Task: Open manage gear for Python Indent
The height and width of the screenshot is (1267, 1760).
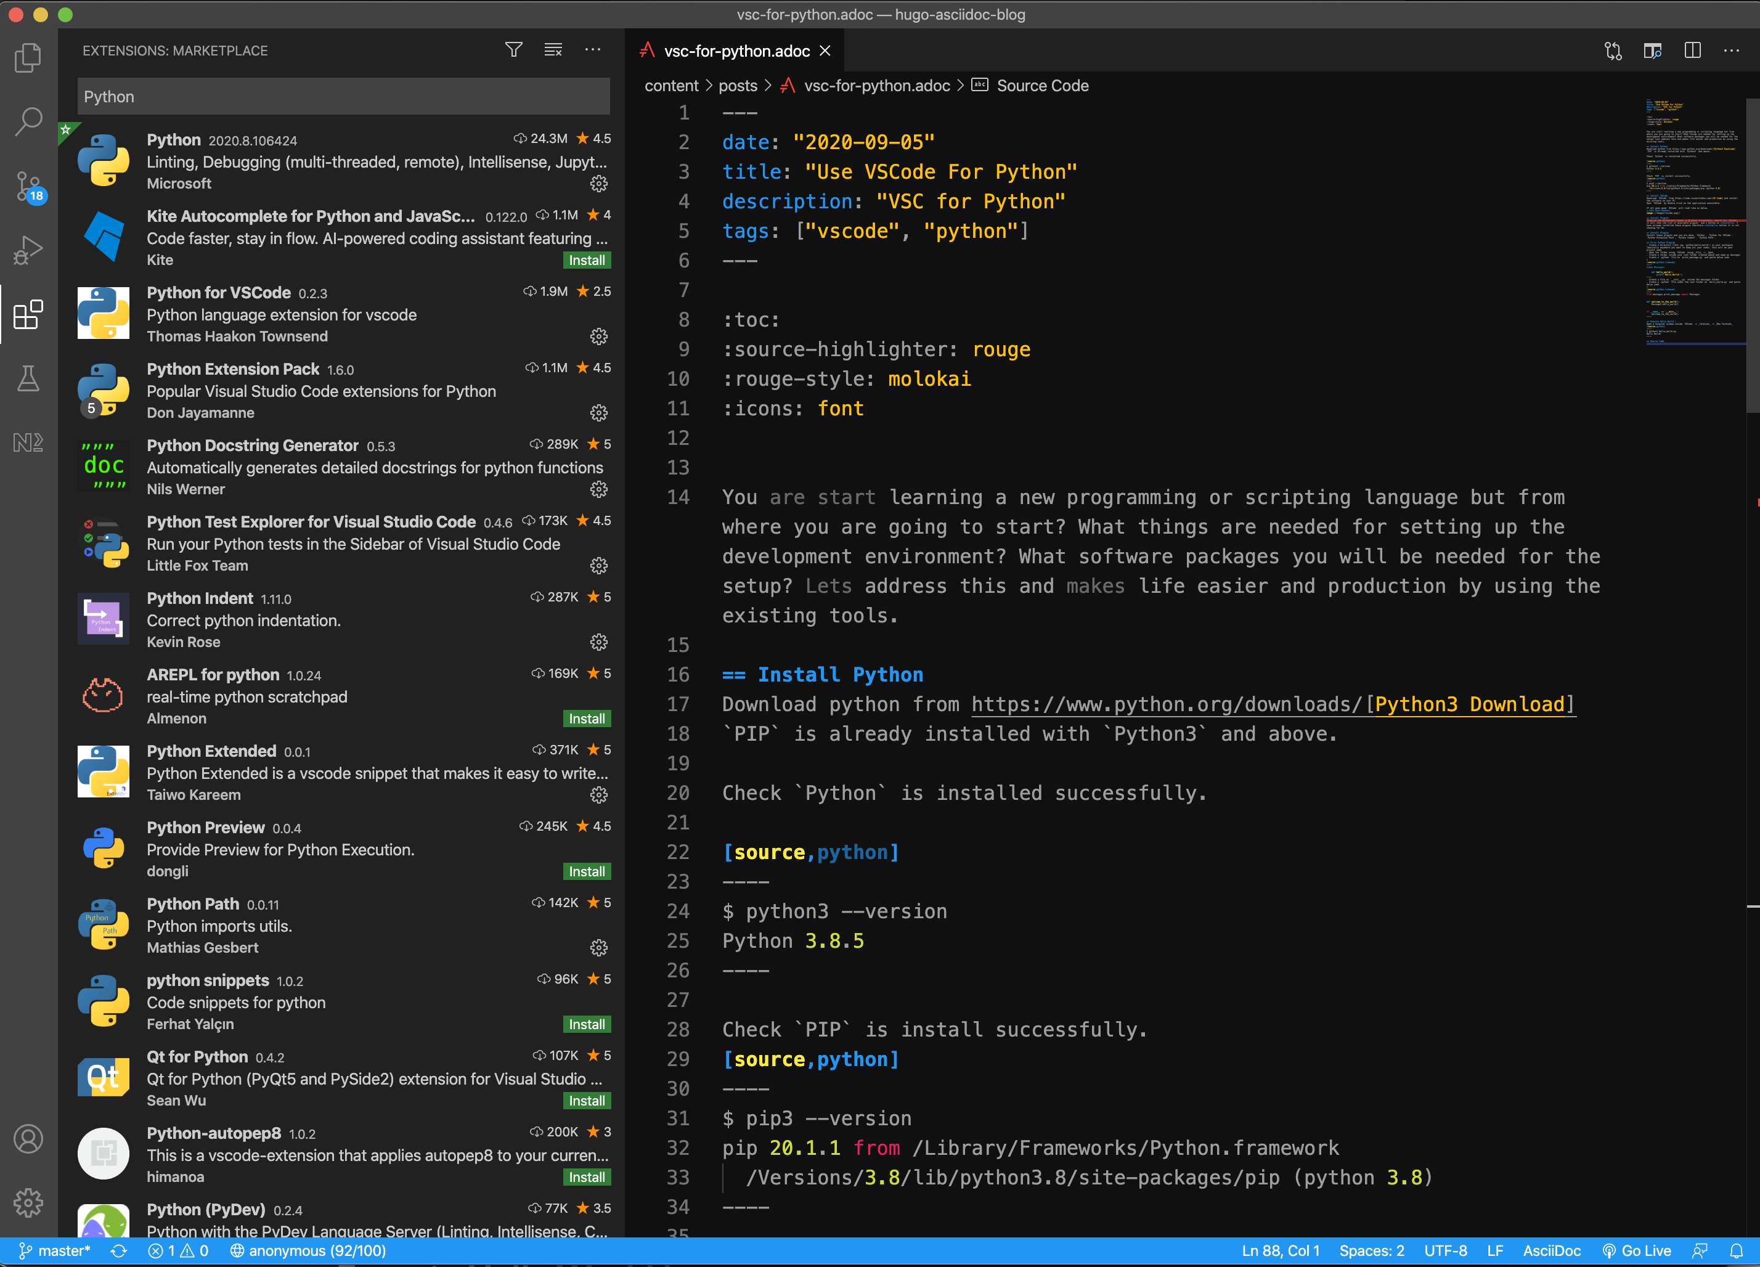Action: pyautogui.click(x=598, y=642)
